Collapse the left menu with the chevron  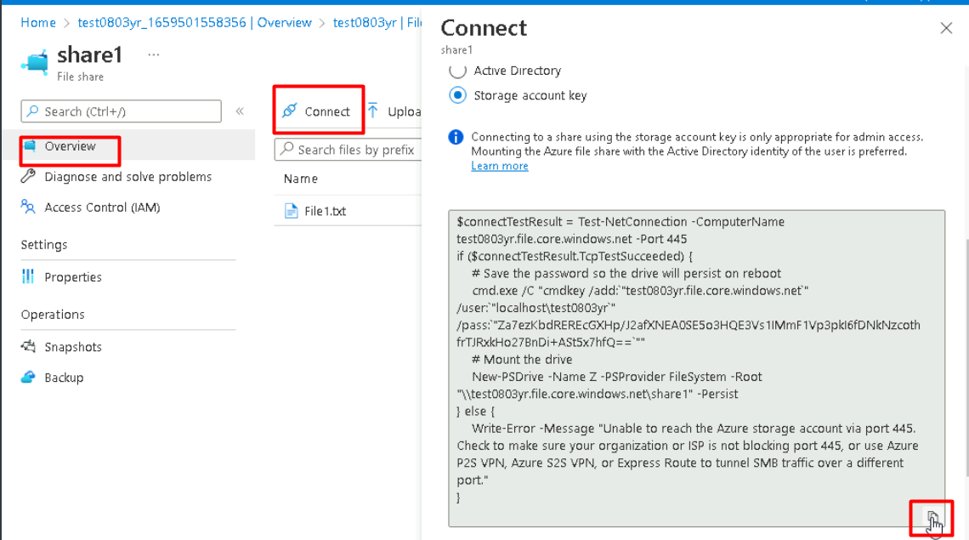(x=240, y=111)
